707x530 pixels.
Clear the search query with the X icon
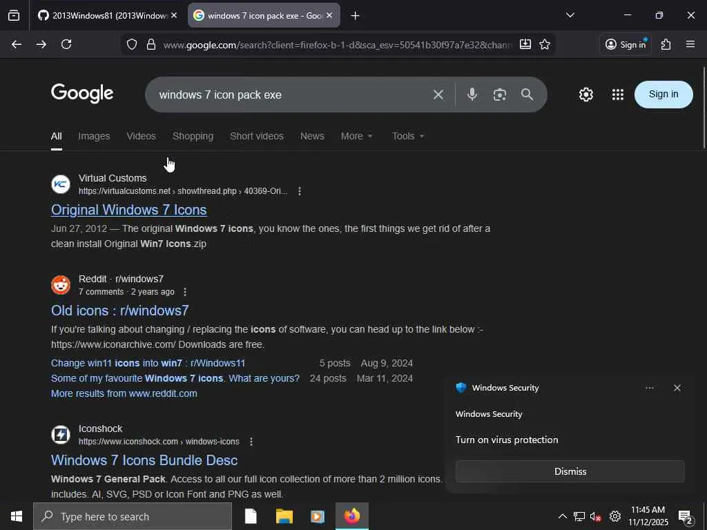point(438,95)
